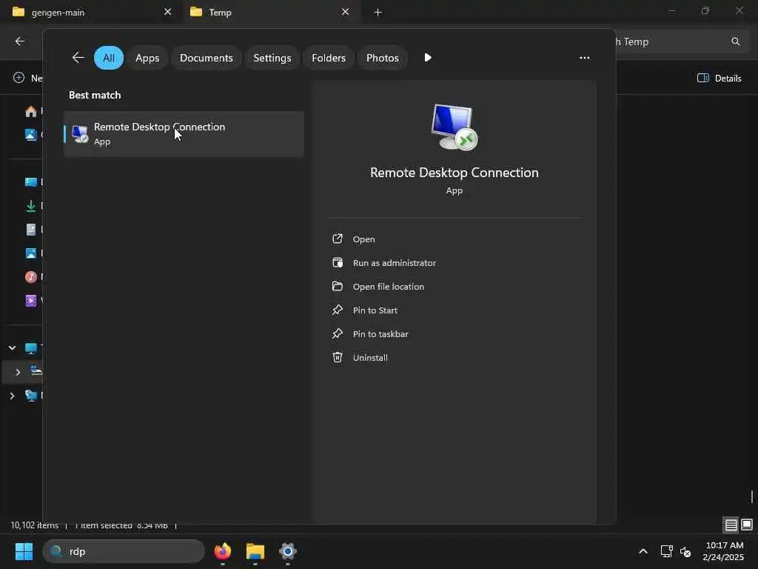
Task: Choose the Photos filter
Action: click(x=383, y=58)
